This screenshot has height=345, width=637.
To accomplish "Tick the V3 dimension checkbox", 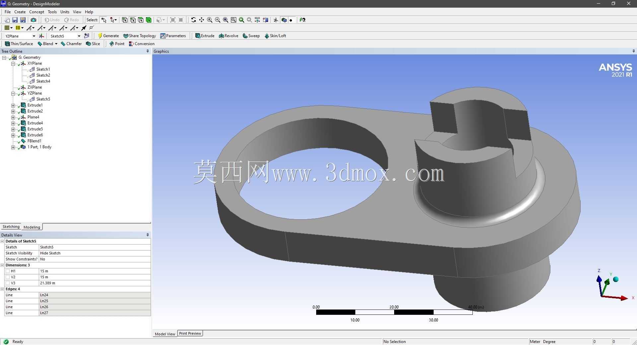I will (8, 283).
